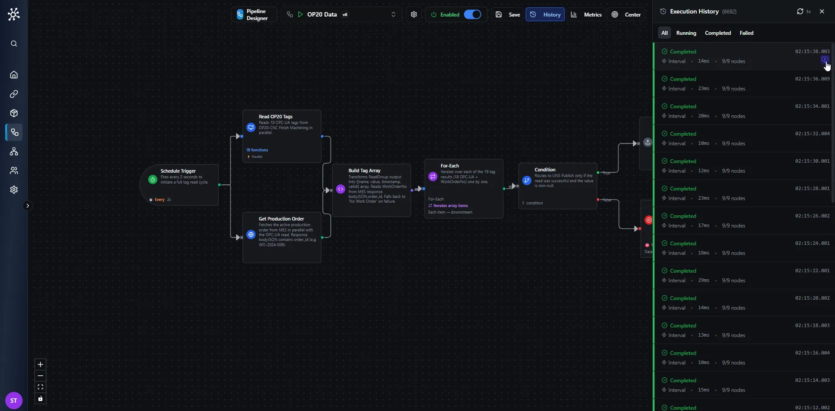Select the Build Tag Array node
This screenshot has width=835, height=411.
[371, 190]
